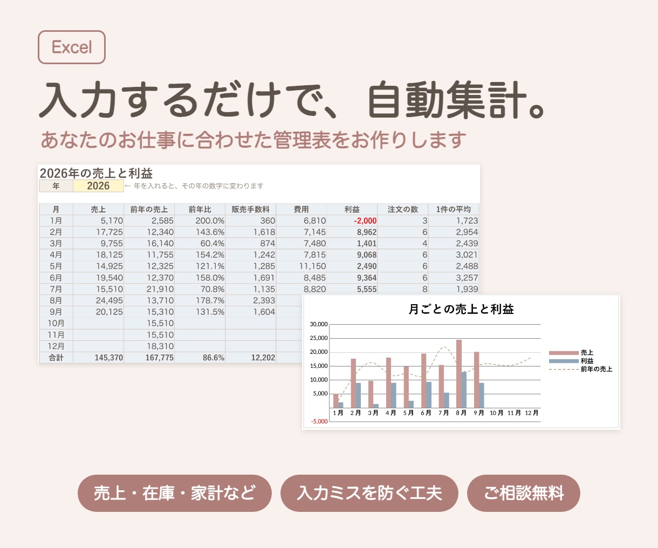The height and width of the screenshot is (548, 658).
Task: Click the pink 売上 legend swatch
Action: [564, 353]
